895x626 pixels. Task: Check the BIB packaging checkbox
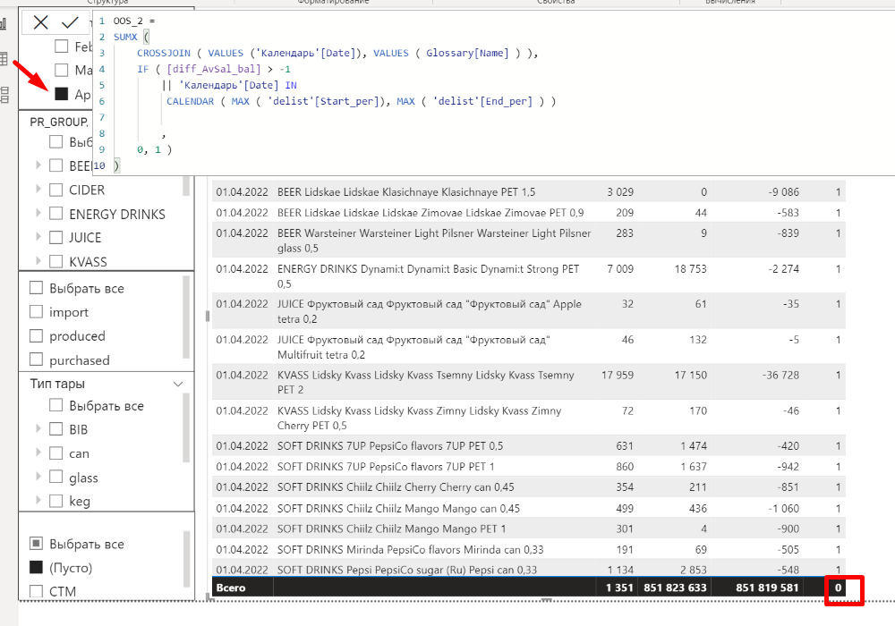click(55, 428)
